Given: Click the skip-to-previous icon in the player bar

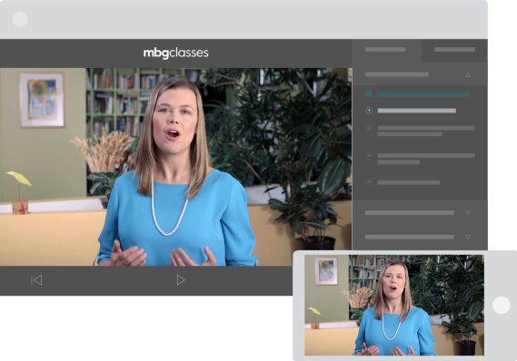Looking at the screenshot, I should [36, 280].
